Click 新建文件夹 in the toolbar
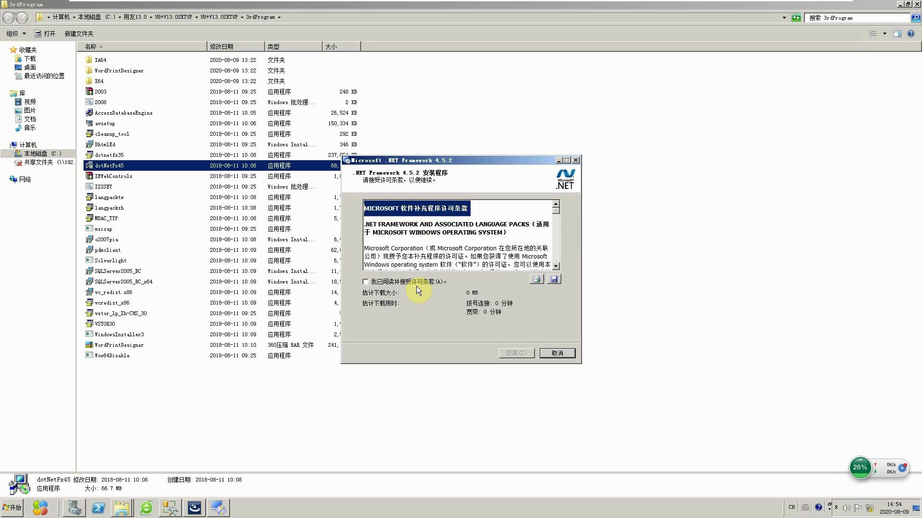 tap(79, 34)
